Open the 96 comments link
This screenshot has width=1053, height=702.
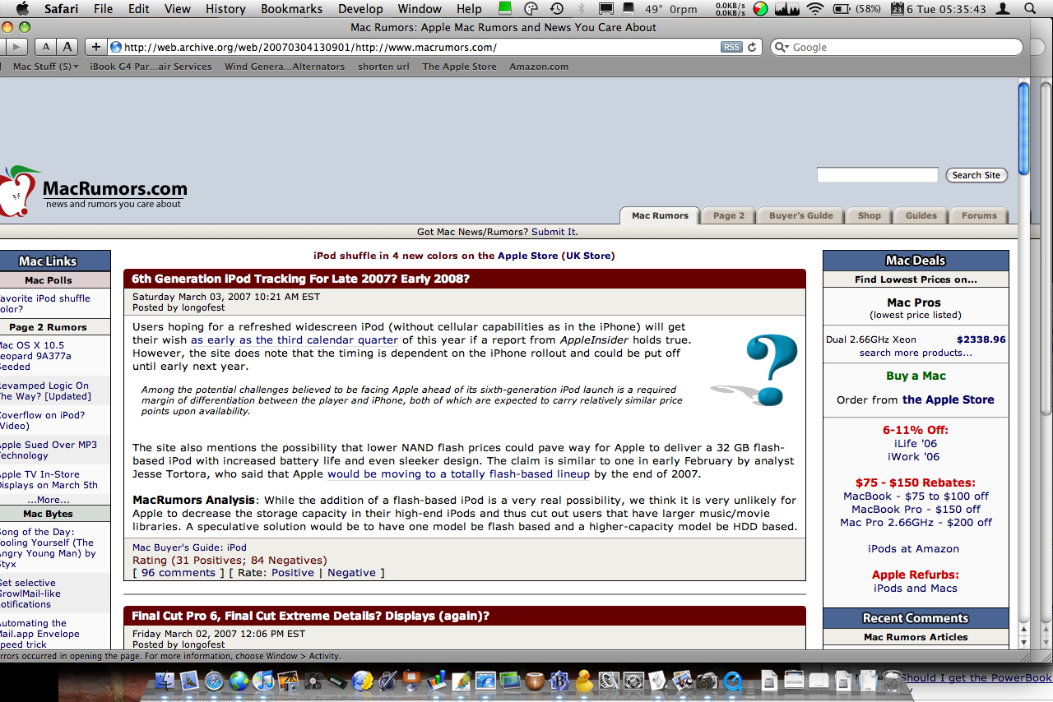pos(178,573)
